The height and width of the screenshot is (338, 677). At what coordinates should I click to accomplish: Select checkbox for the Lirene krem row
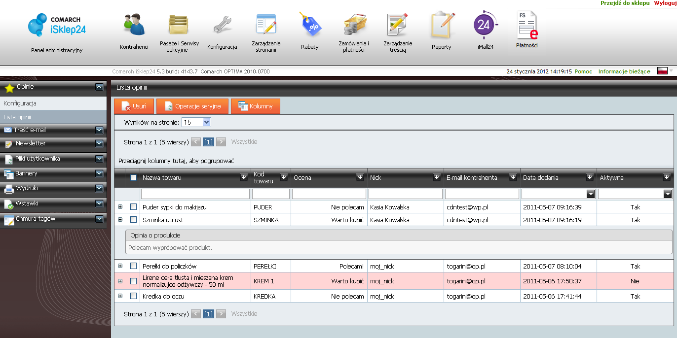(133, 281)
